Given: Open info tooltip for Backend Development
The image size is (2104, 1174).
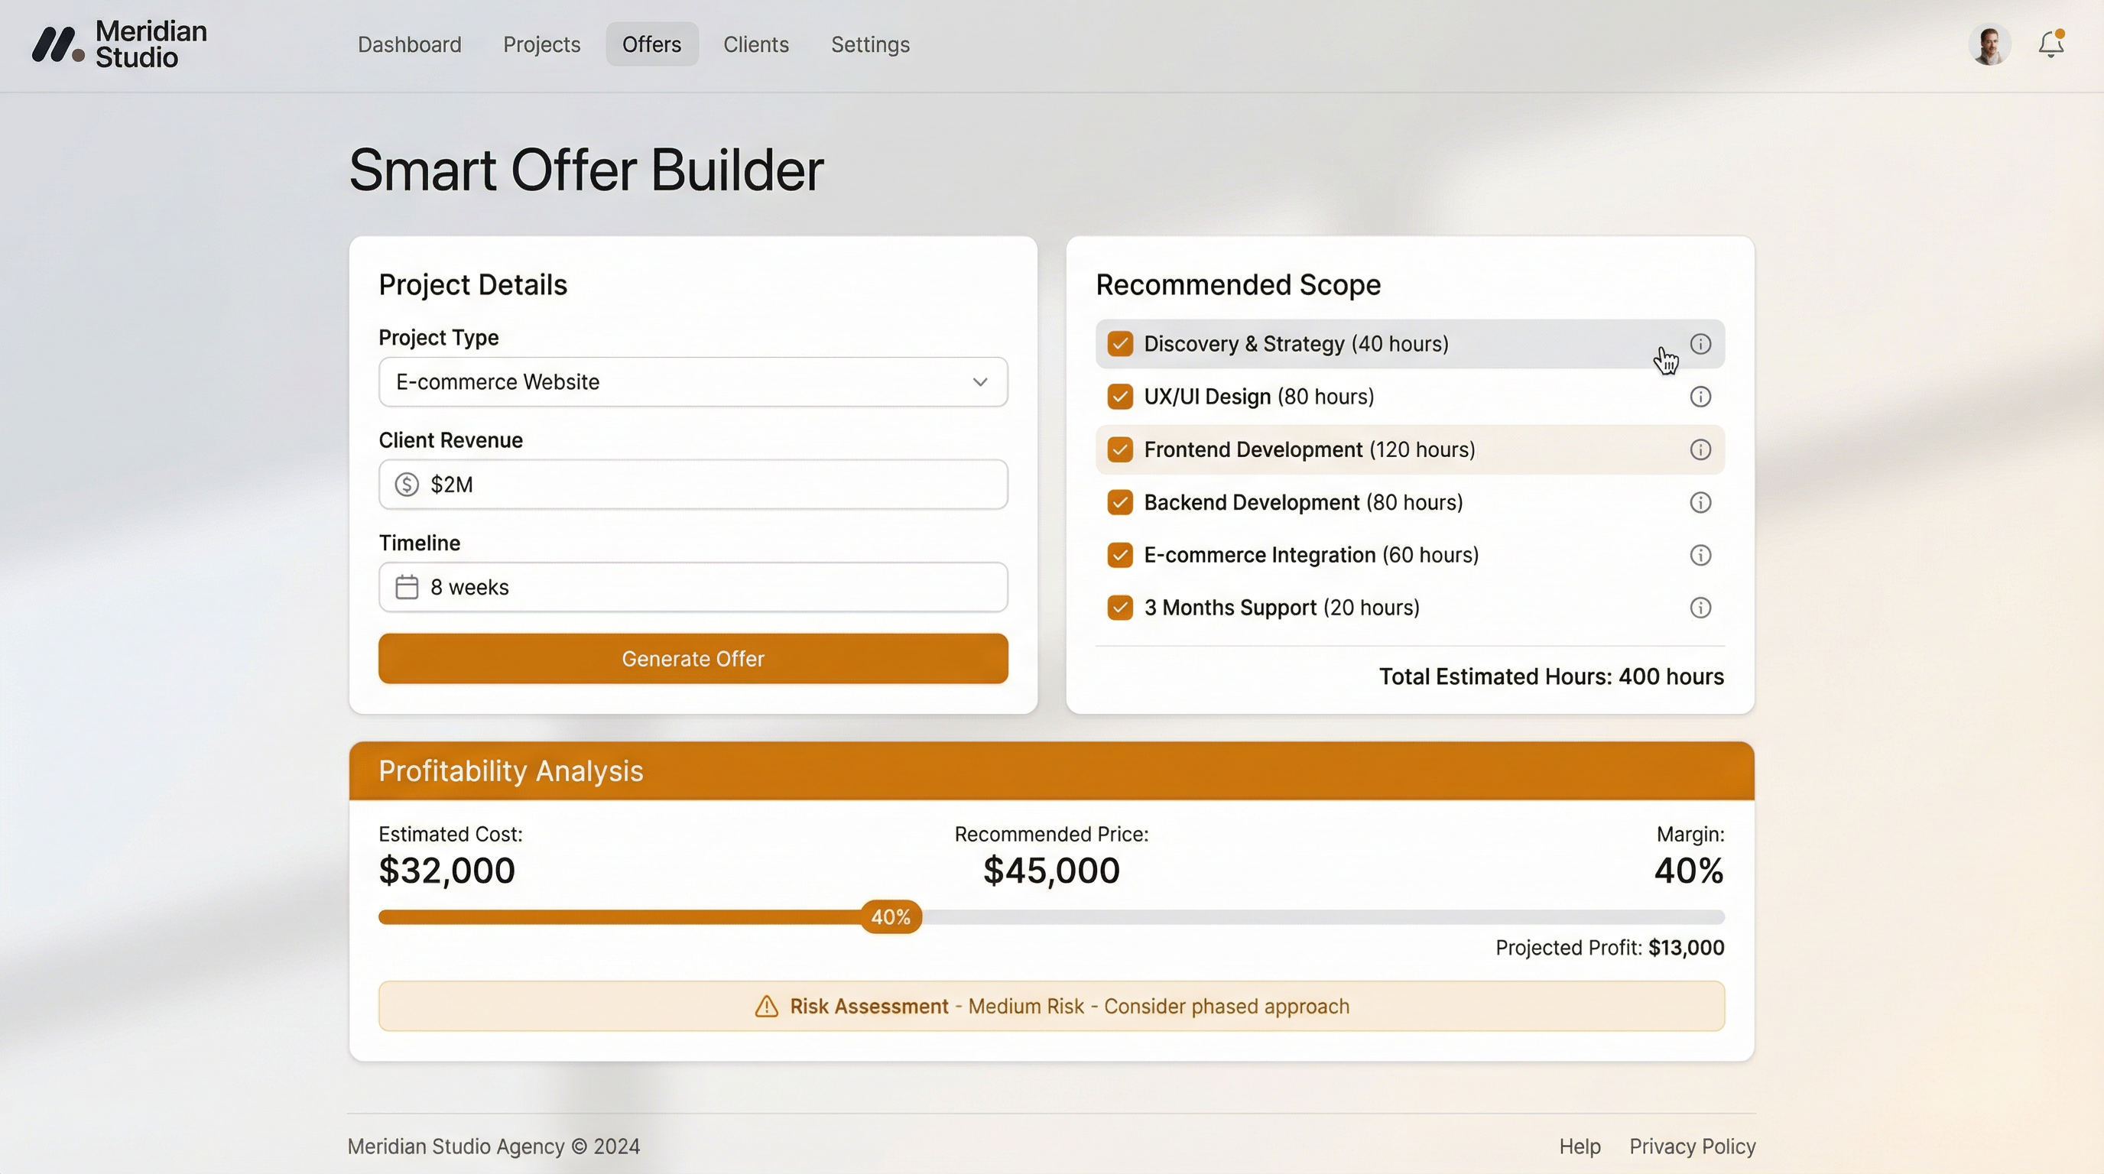Looking at the screenshot, I should (x=1701, y=502).
